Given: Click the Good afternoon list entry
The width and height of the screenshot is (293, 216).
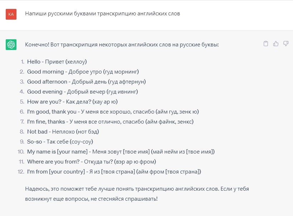Looking at the screenshot, I should click(x=86, y=81).
